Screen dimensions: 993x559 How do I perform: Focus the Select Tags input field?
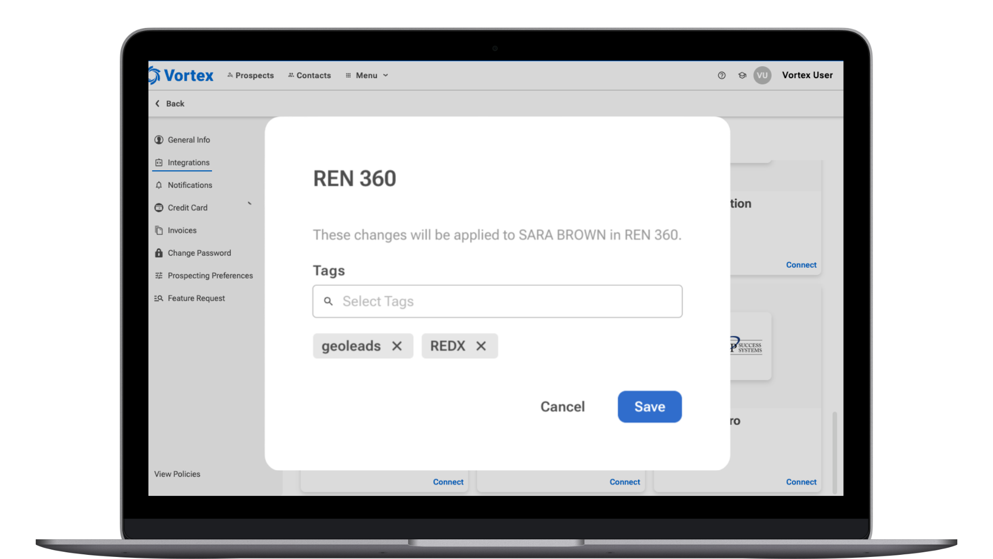(x=498, y=301)
